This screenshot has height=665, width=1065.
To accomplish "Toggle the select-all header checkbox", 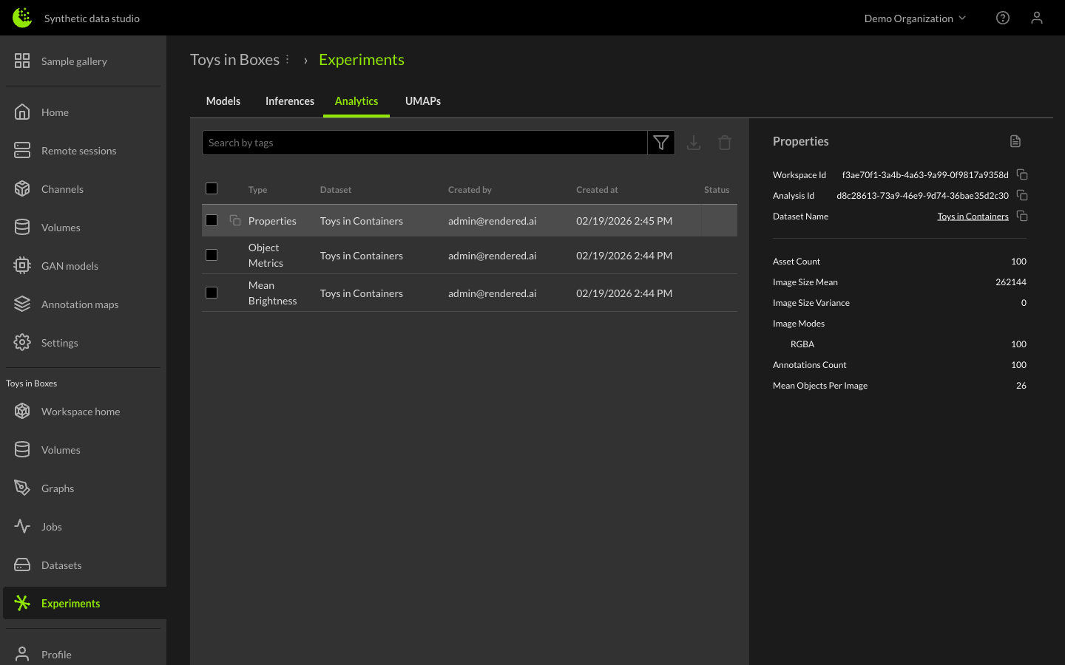I will pyautogui.click(x=212, y=188).
